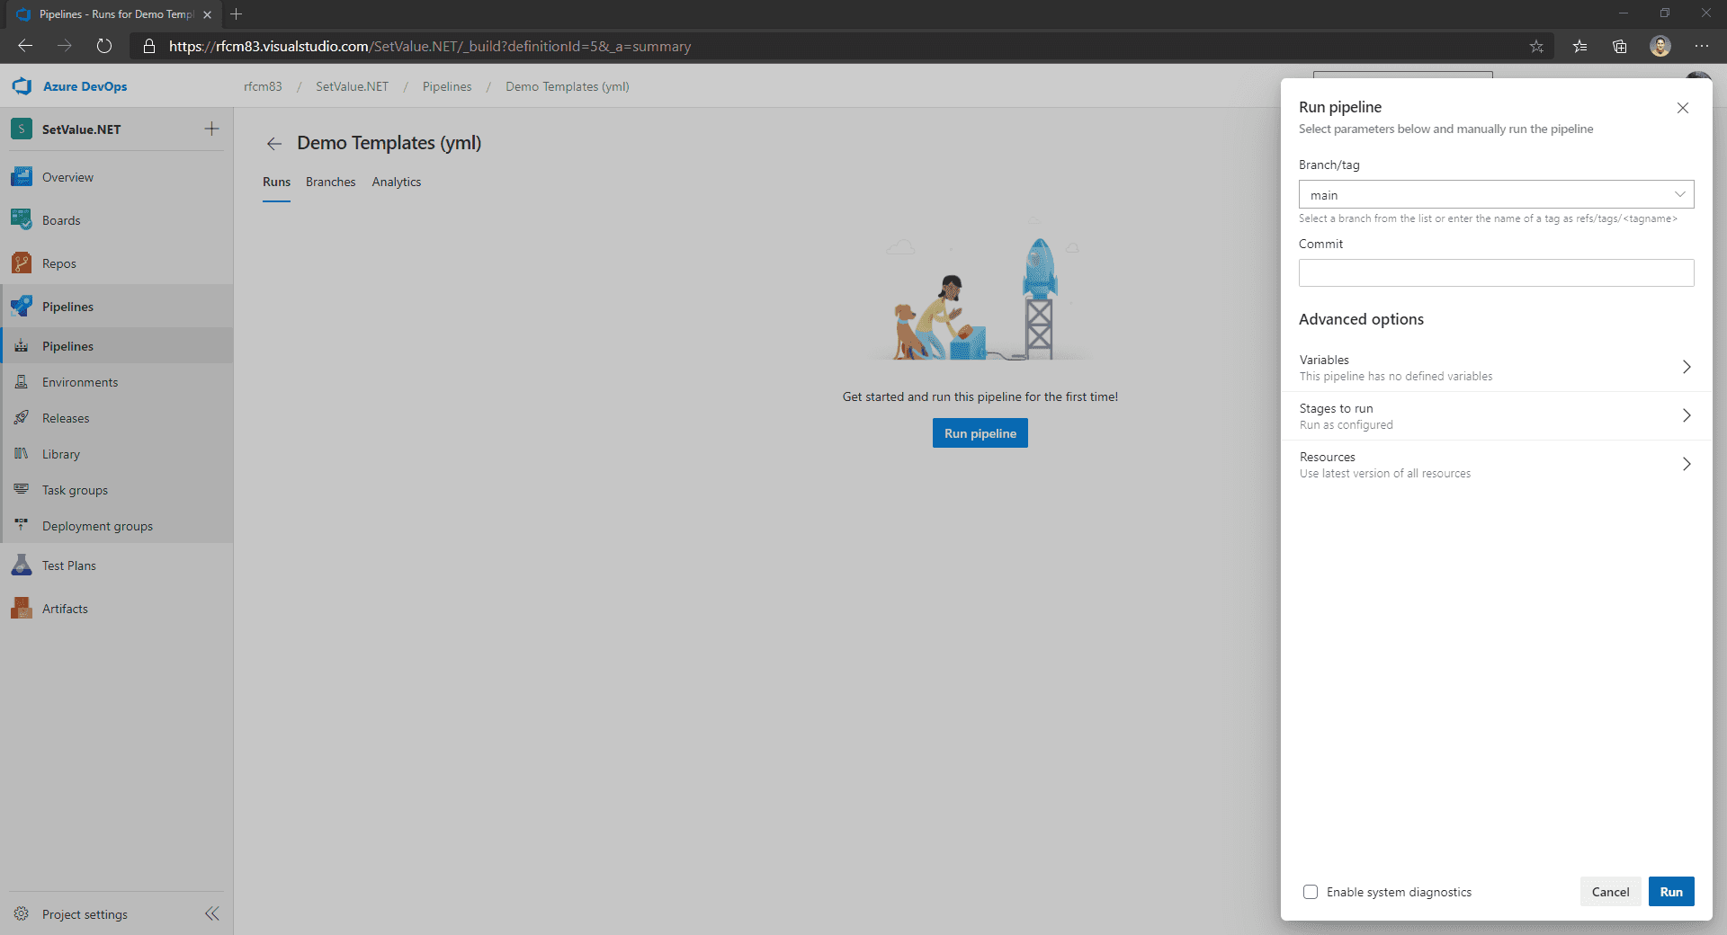Add page to favorites star icon
This screenshot has height=935, width=1727.
click(1536, 46)
